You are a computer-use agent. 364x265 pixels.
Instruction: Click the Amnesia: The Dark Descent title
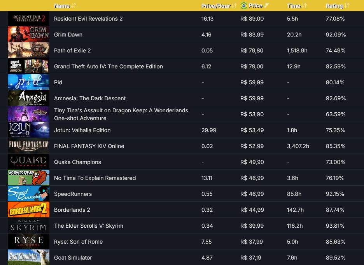[x=90, y=98]
